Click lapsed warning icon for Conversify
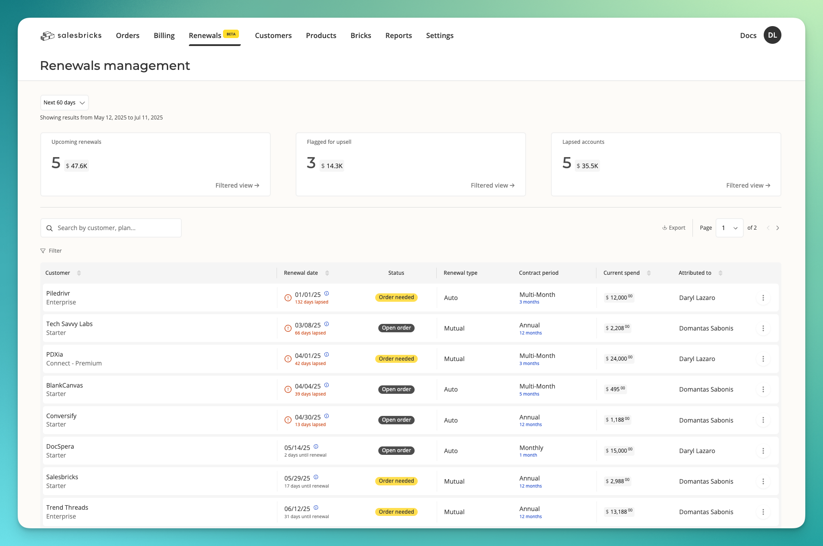Viewport: 823px width, 546px height. pos(288,420)
